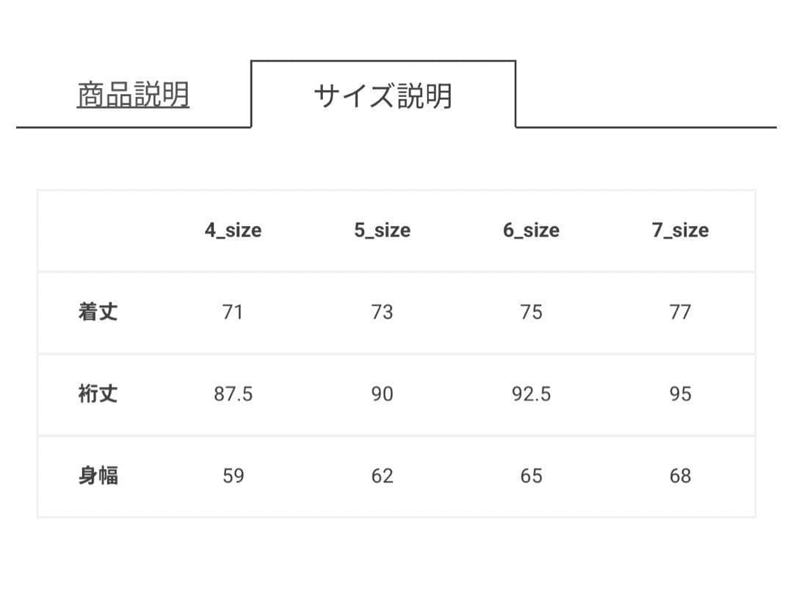Click the value 75 under 6_size
This screenshot has width=793, height=591.
[x=531, y=312]
